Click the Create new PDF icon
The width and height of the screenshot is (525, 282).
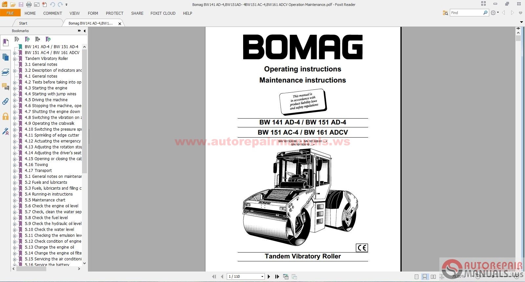tap(44, 5)
